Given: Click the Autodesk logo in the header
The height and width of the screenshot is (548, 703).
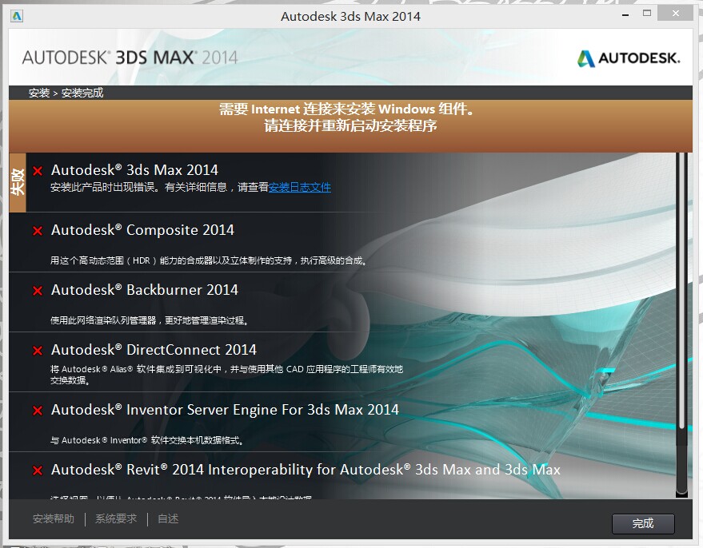Looking at the screenshot, I should [629, 58].
